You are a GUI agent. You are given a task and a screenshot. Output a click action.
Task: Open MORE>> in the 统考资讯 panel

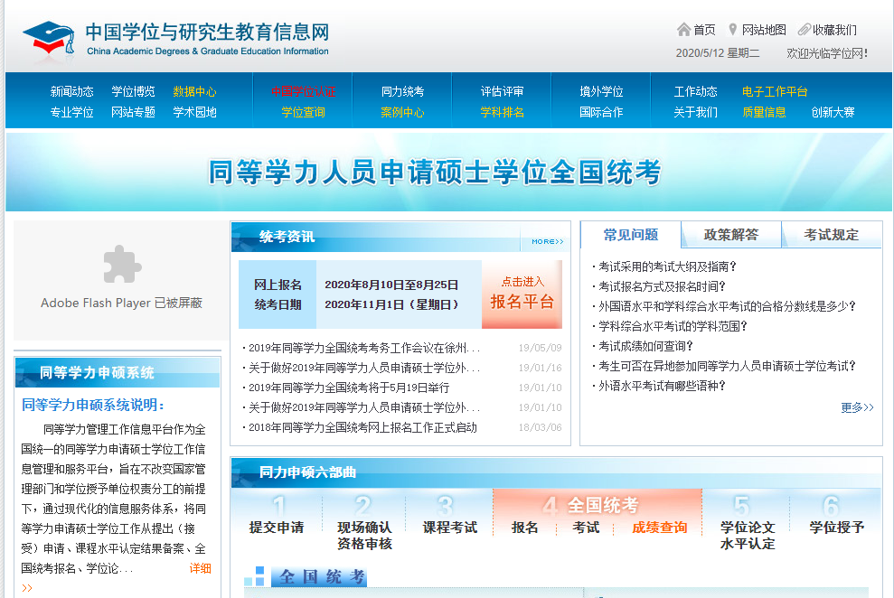coord(547,241)
